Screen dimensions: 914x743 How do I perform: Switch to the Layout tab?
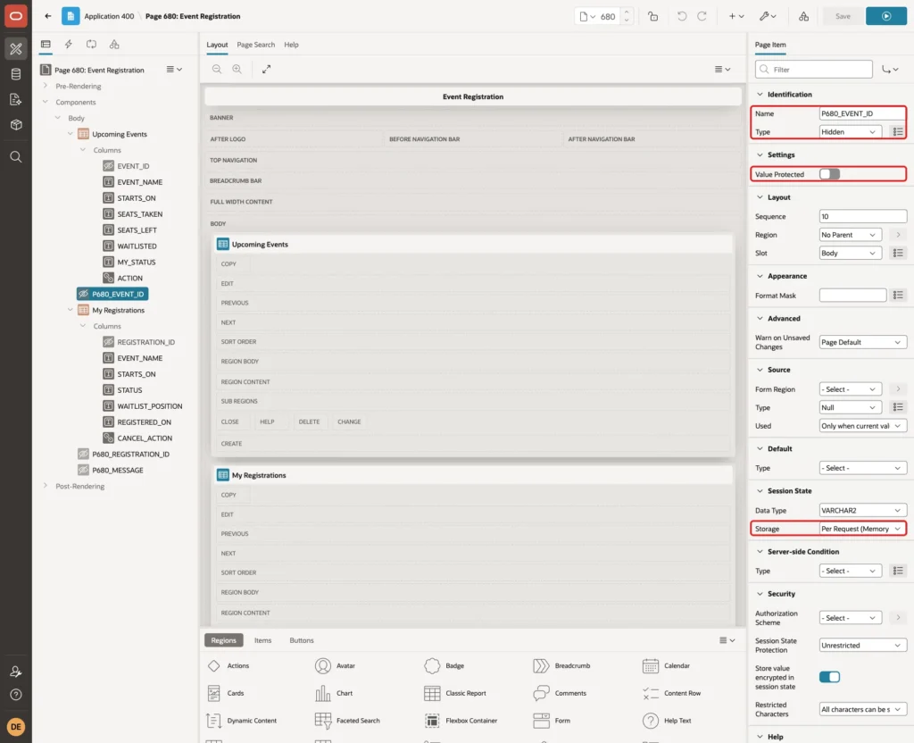(x=217, y=45)
